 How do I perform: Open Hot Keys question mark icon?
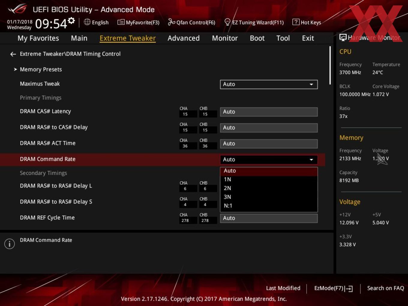(x=295, y=22)
